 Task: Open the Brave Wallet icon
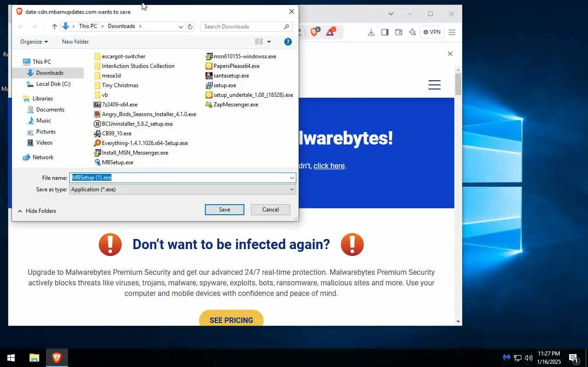pos(399,32)
